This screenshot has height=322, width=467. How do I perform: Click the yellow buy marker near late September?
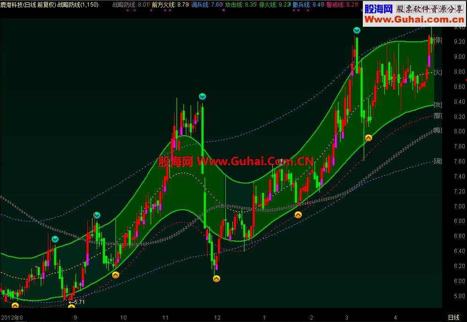(115, 275)
